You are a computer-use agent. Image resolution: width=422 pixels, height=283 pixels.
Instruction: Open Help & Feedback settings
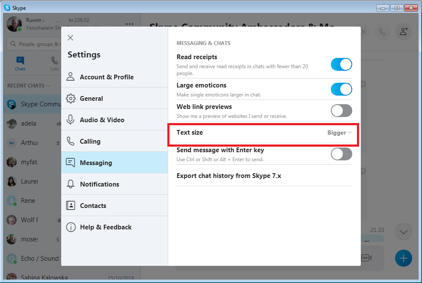click(x=115, y=227)
